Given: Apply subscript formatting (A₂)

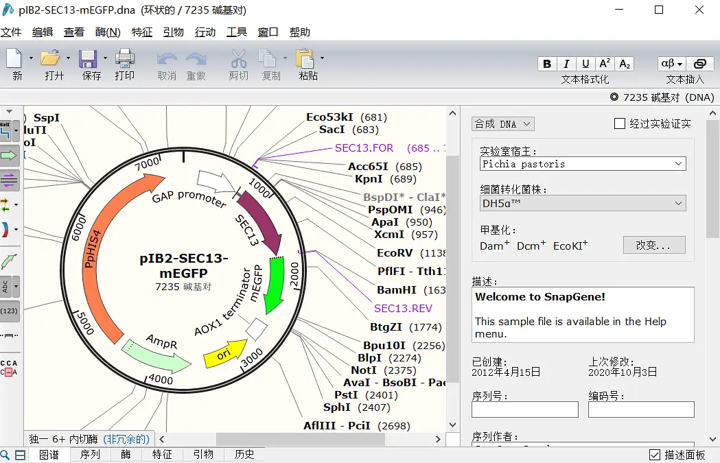Looking at the screenshot, I should pyautogui.click(x=625, y=64).
